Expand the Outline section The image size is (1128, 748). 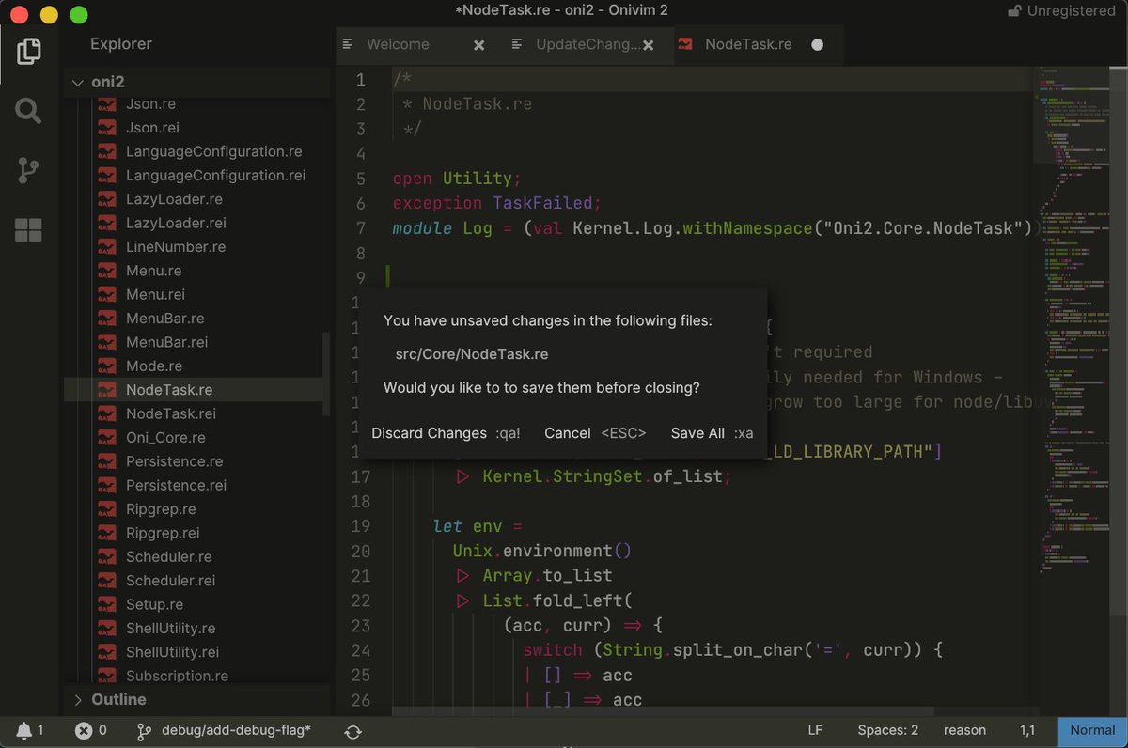pyautogui.click(x=197, y=700)
